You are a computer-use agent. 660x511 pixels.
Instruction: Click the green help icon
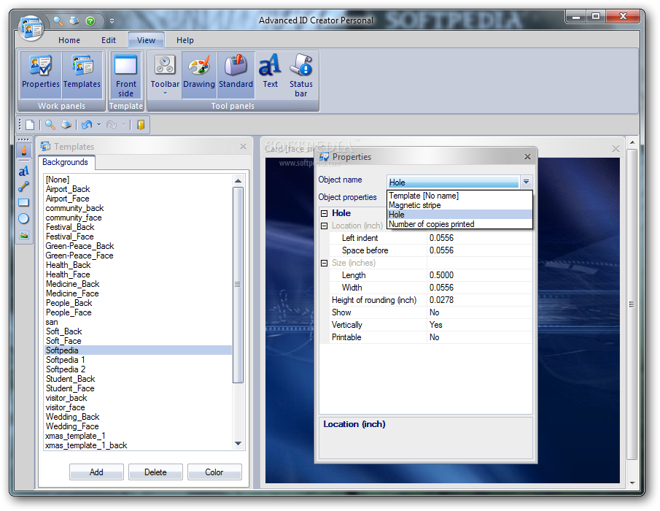click(x=90, y=20)
